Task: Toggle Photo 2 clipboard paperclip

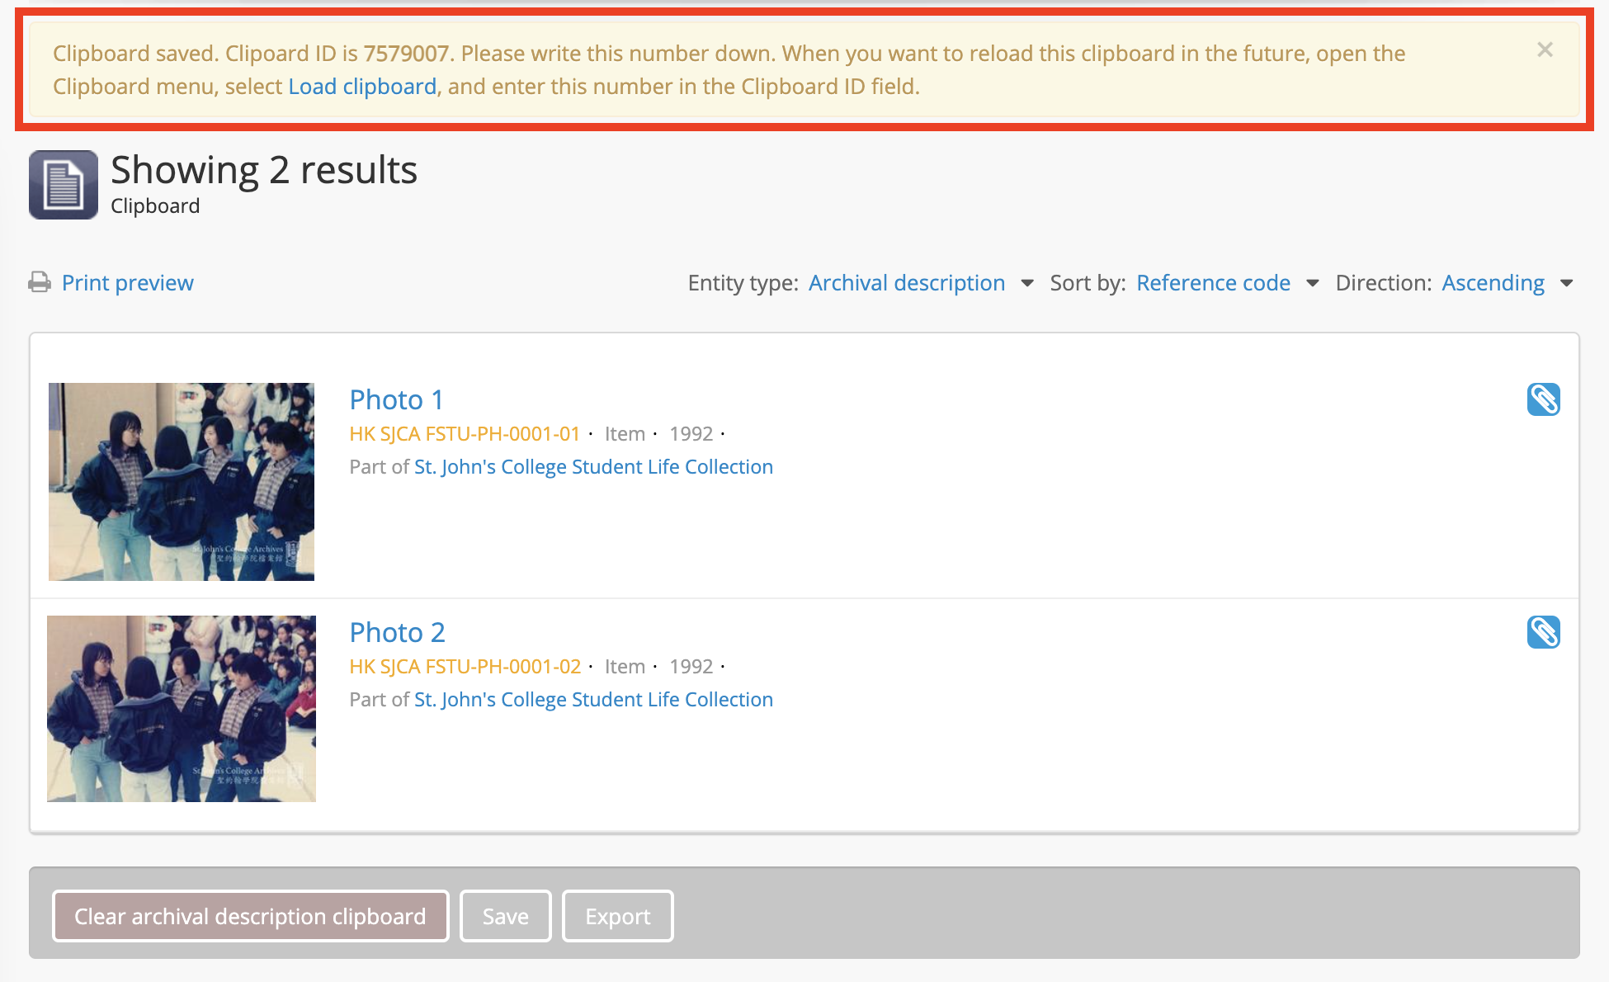Action: 1543,633
